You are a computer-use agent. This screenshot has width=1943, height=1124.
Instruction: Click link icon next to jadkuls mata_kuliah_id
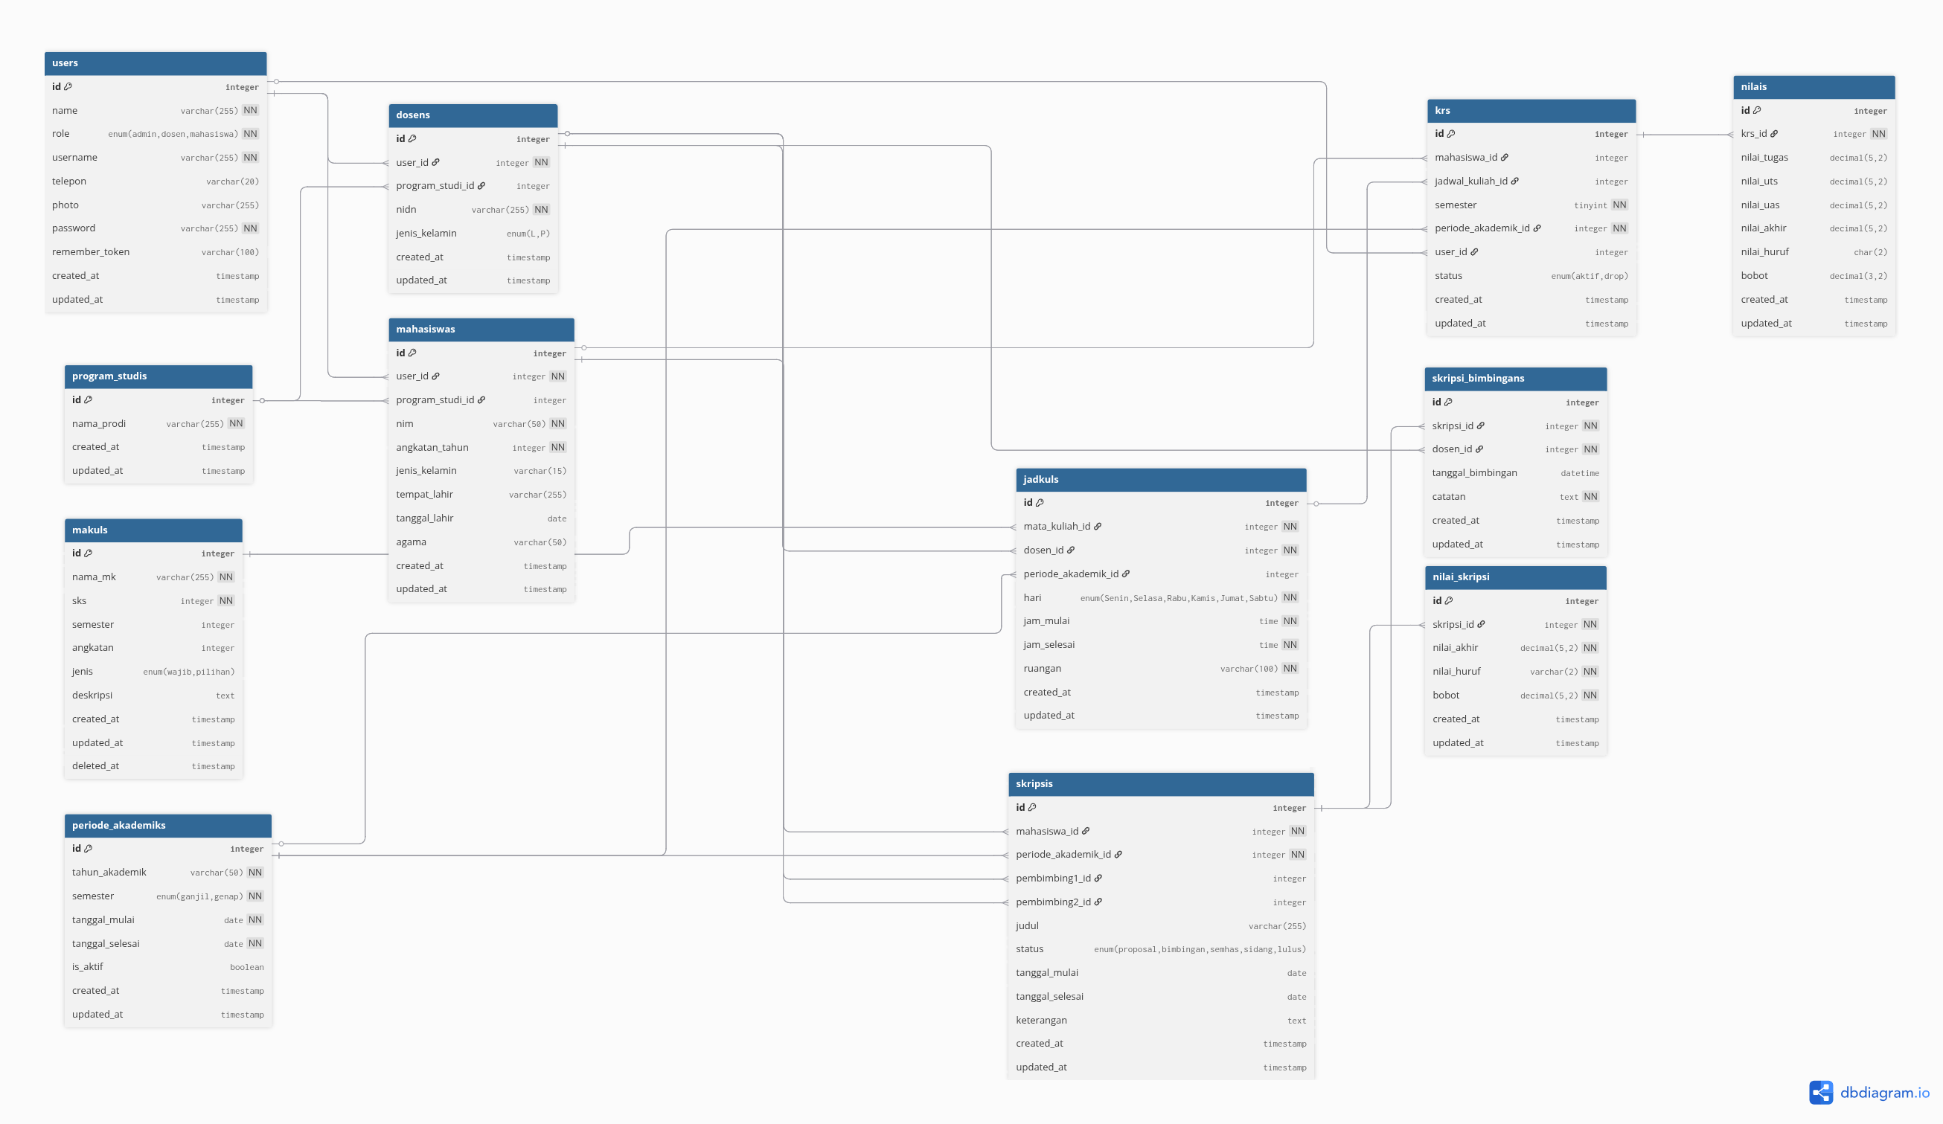[1097, 527]
